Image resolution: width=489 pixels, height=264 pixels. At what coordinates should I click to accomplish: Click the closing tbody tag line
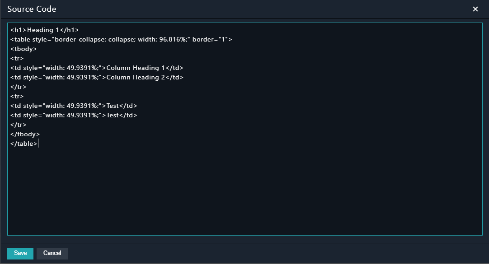coord(25,134)
